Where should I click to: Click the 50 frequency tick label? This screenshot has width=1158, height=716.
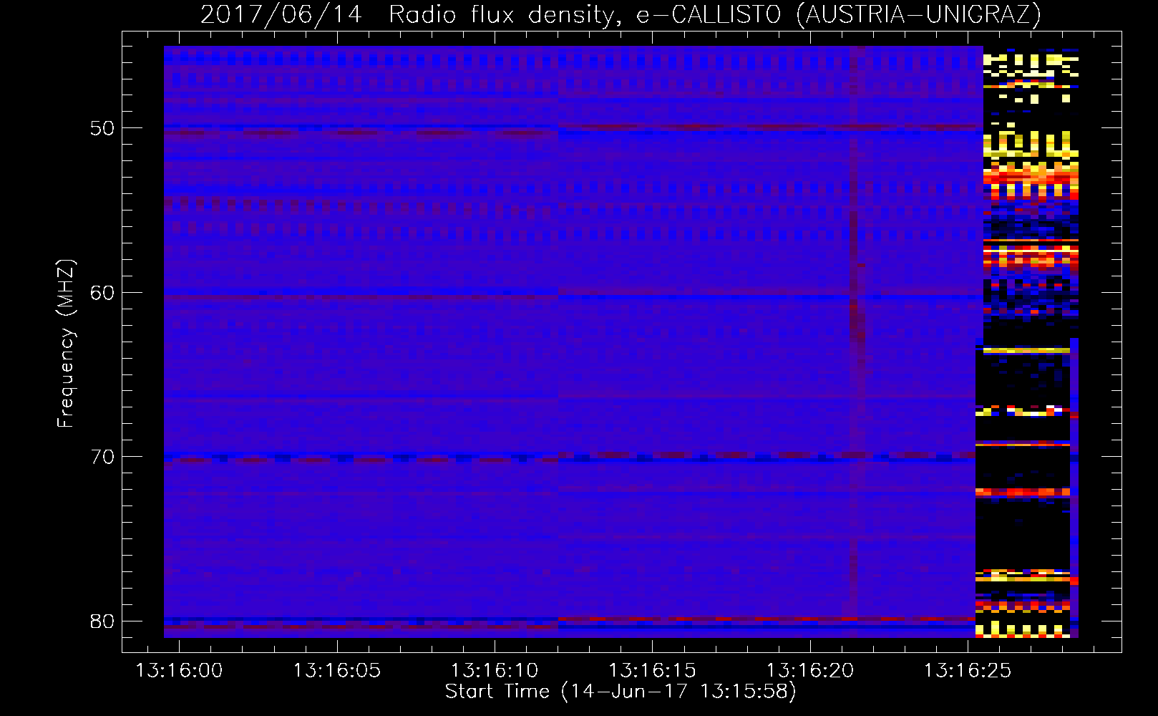pyautogui.click(x=102, y=129)
